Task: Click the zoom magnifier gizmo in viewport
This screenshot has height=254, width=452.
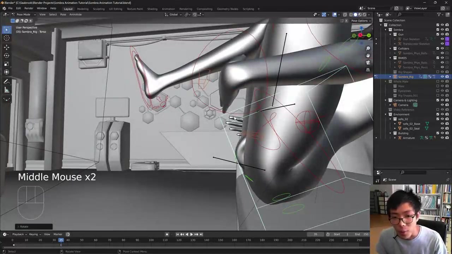Action: 368,48
